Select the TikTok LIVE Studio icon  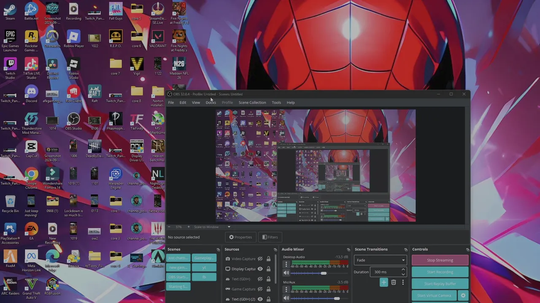(x=31, y=69)
